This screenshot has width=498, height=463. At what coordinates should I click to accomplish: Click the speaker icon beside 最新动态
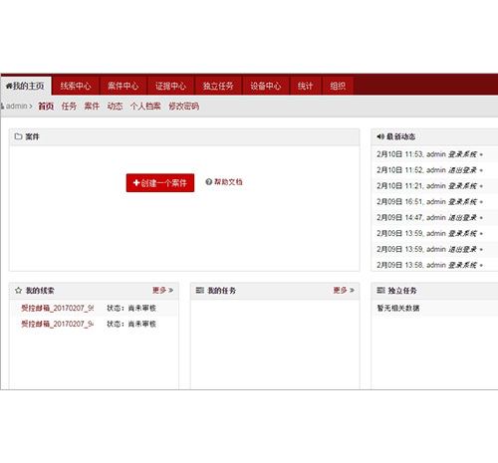pyautogui.click(x=380, y=136)
